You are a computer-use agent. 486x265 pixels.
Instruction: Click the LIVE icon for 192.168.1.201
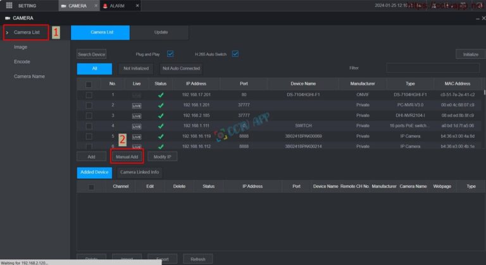point(137,105)
